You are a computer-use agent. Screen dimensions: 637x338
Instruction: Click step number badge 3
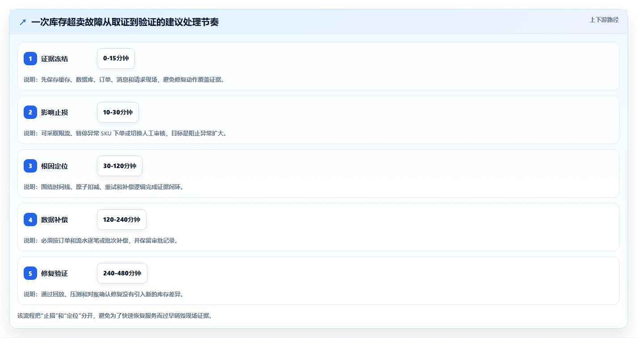click(x=30, y=166)
